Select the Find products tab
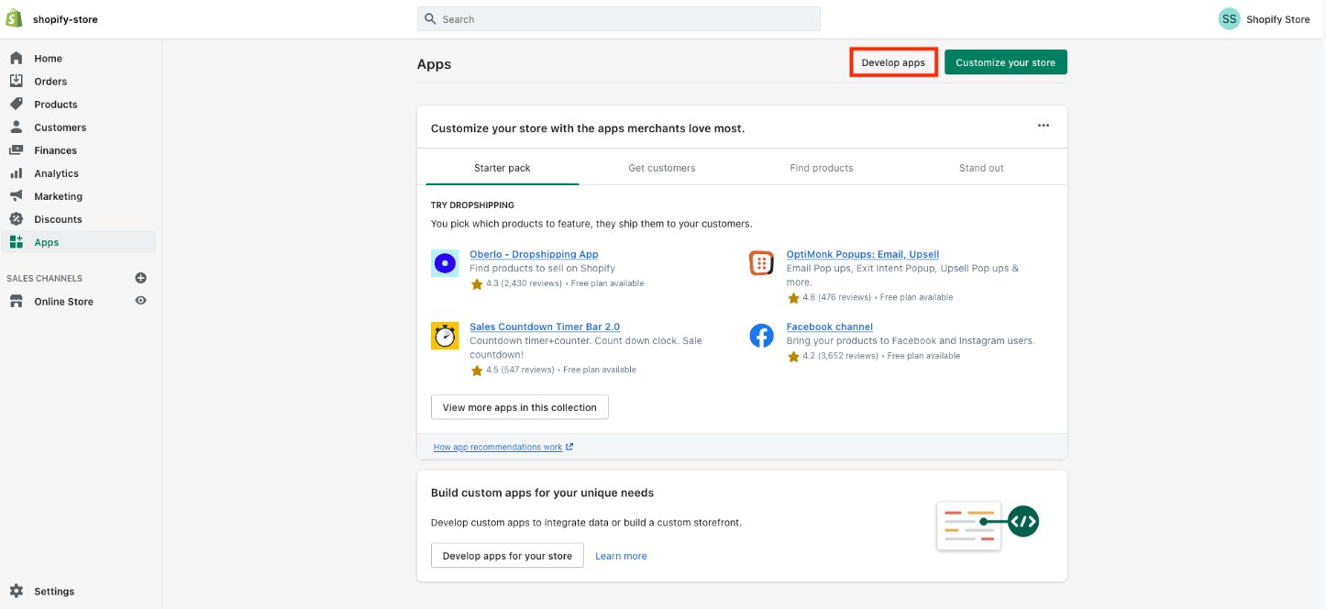1326x609 pixels. coord(821,168)
